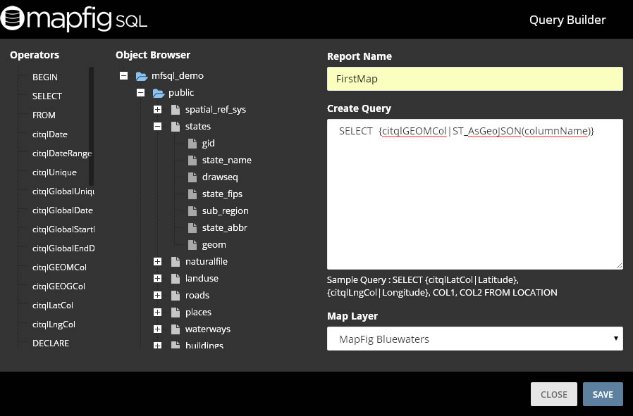Expand the naturalfile table node

[x=157, y=261]
